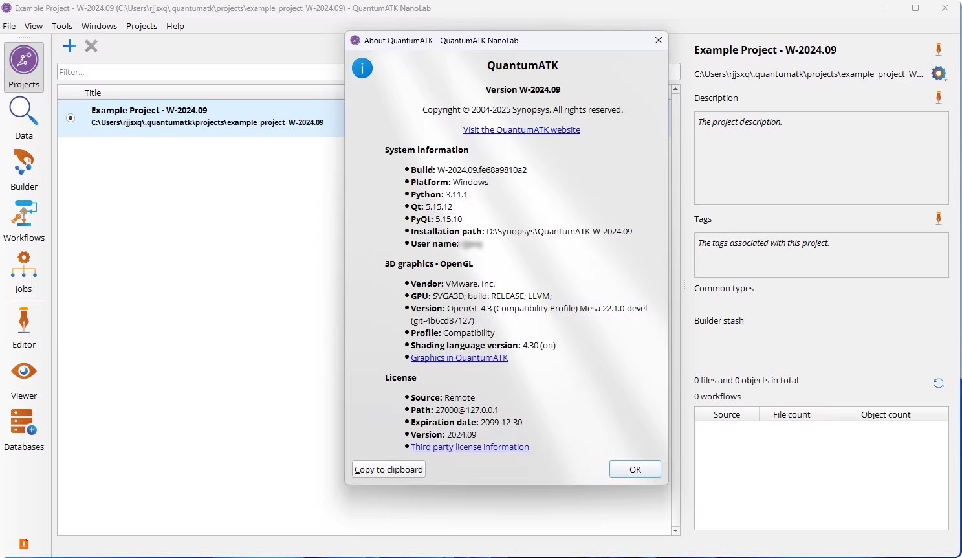Edit Description with its pen icon

939,97
